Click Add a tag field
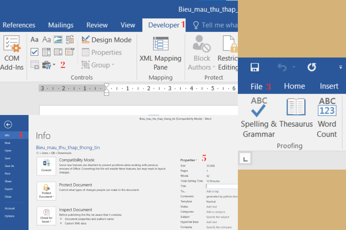Image resolution: width=346 pixels, height=230 pixels. [212, 192]
